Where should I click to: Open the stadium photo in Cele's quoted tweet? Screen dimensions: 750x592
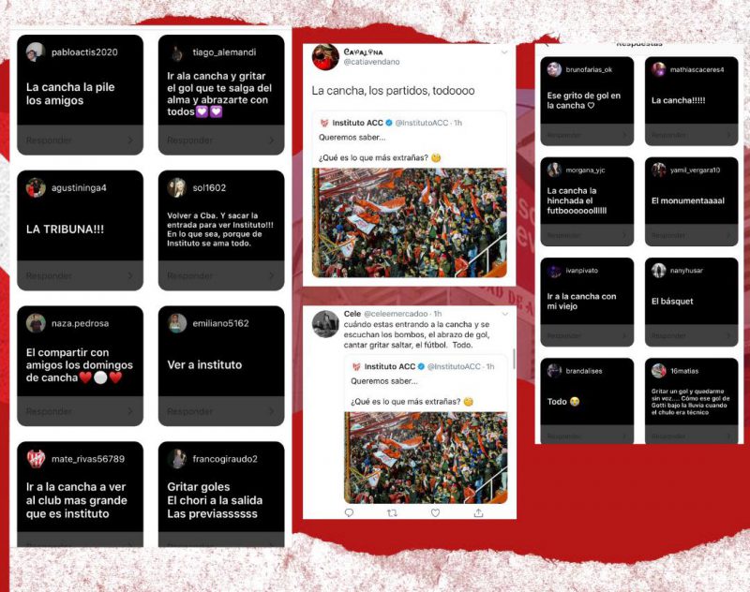coord(426,458)
